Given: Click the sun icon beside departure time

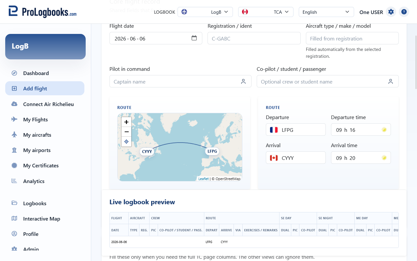Looking at the screenshot, I should pyautogui.click(x=384, y=130).
